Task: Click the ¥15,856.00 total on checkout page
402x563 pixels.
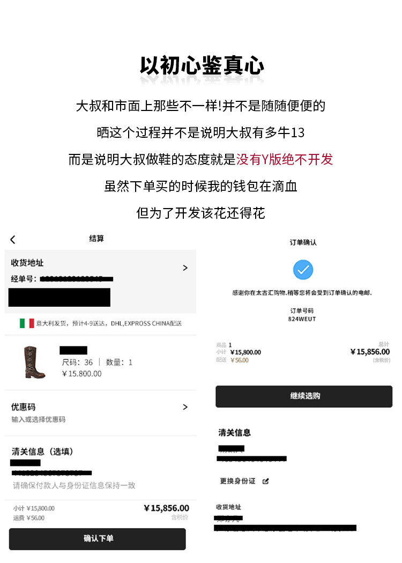Action: (166, 508)
